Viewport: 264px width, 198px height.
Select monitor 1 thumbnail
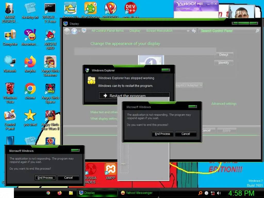pyautogui.click(x=151, y=60)
